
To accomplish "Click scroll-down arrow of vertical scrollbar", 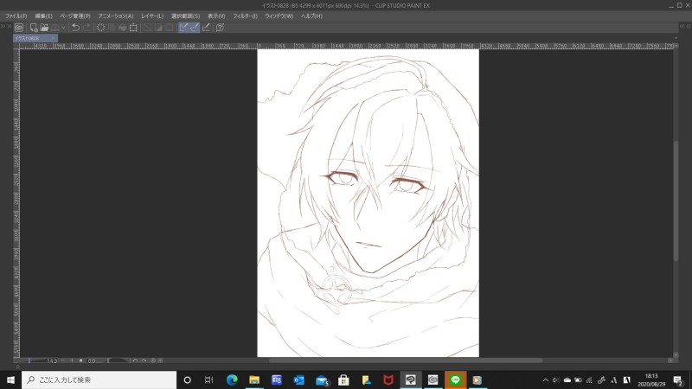I will click(676, 354).
